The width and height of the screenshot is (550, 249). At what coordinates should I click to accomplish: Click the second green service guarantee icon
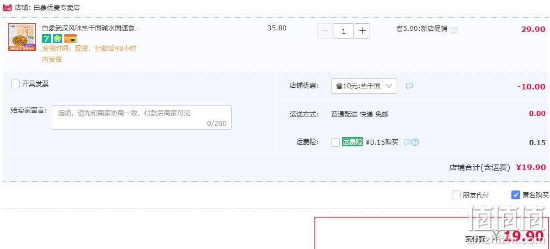click(57, 39)
